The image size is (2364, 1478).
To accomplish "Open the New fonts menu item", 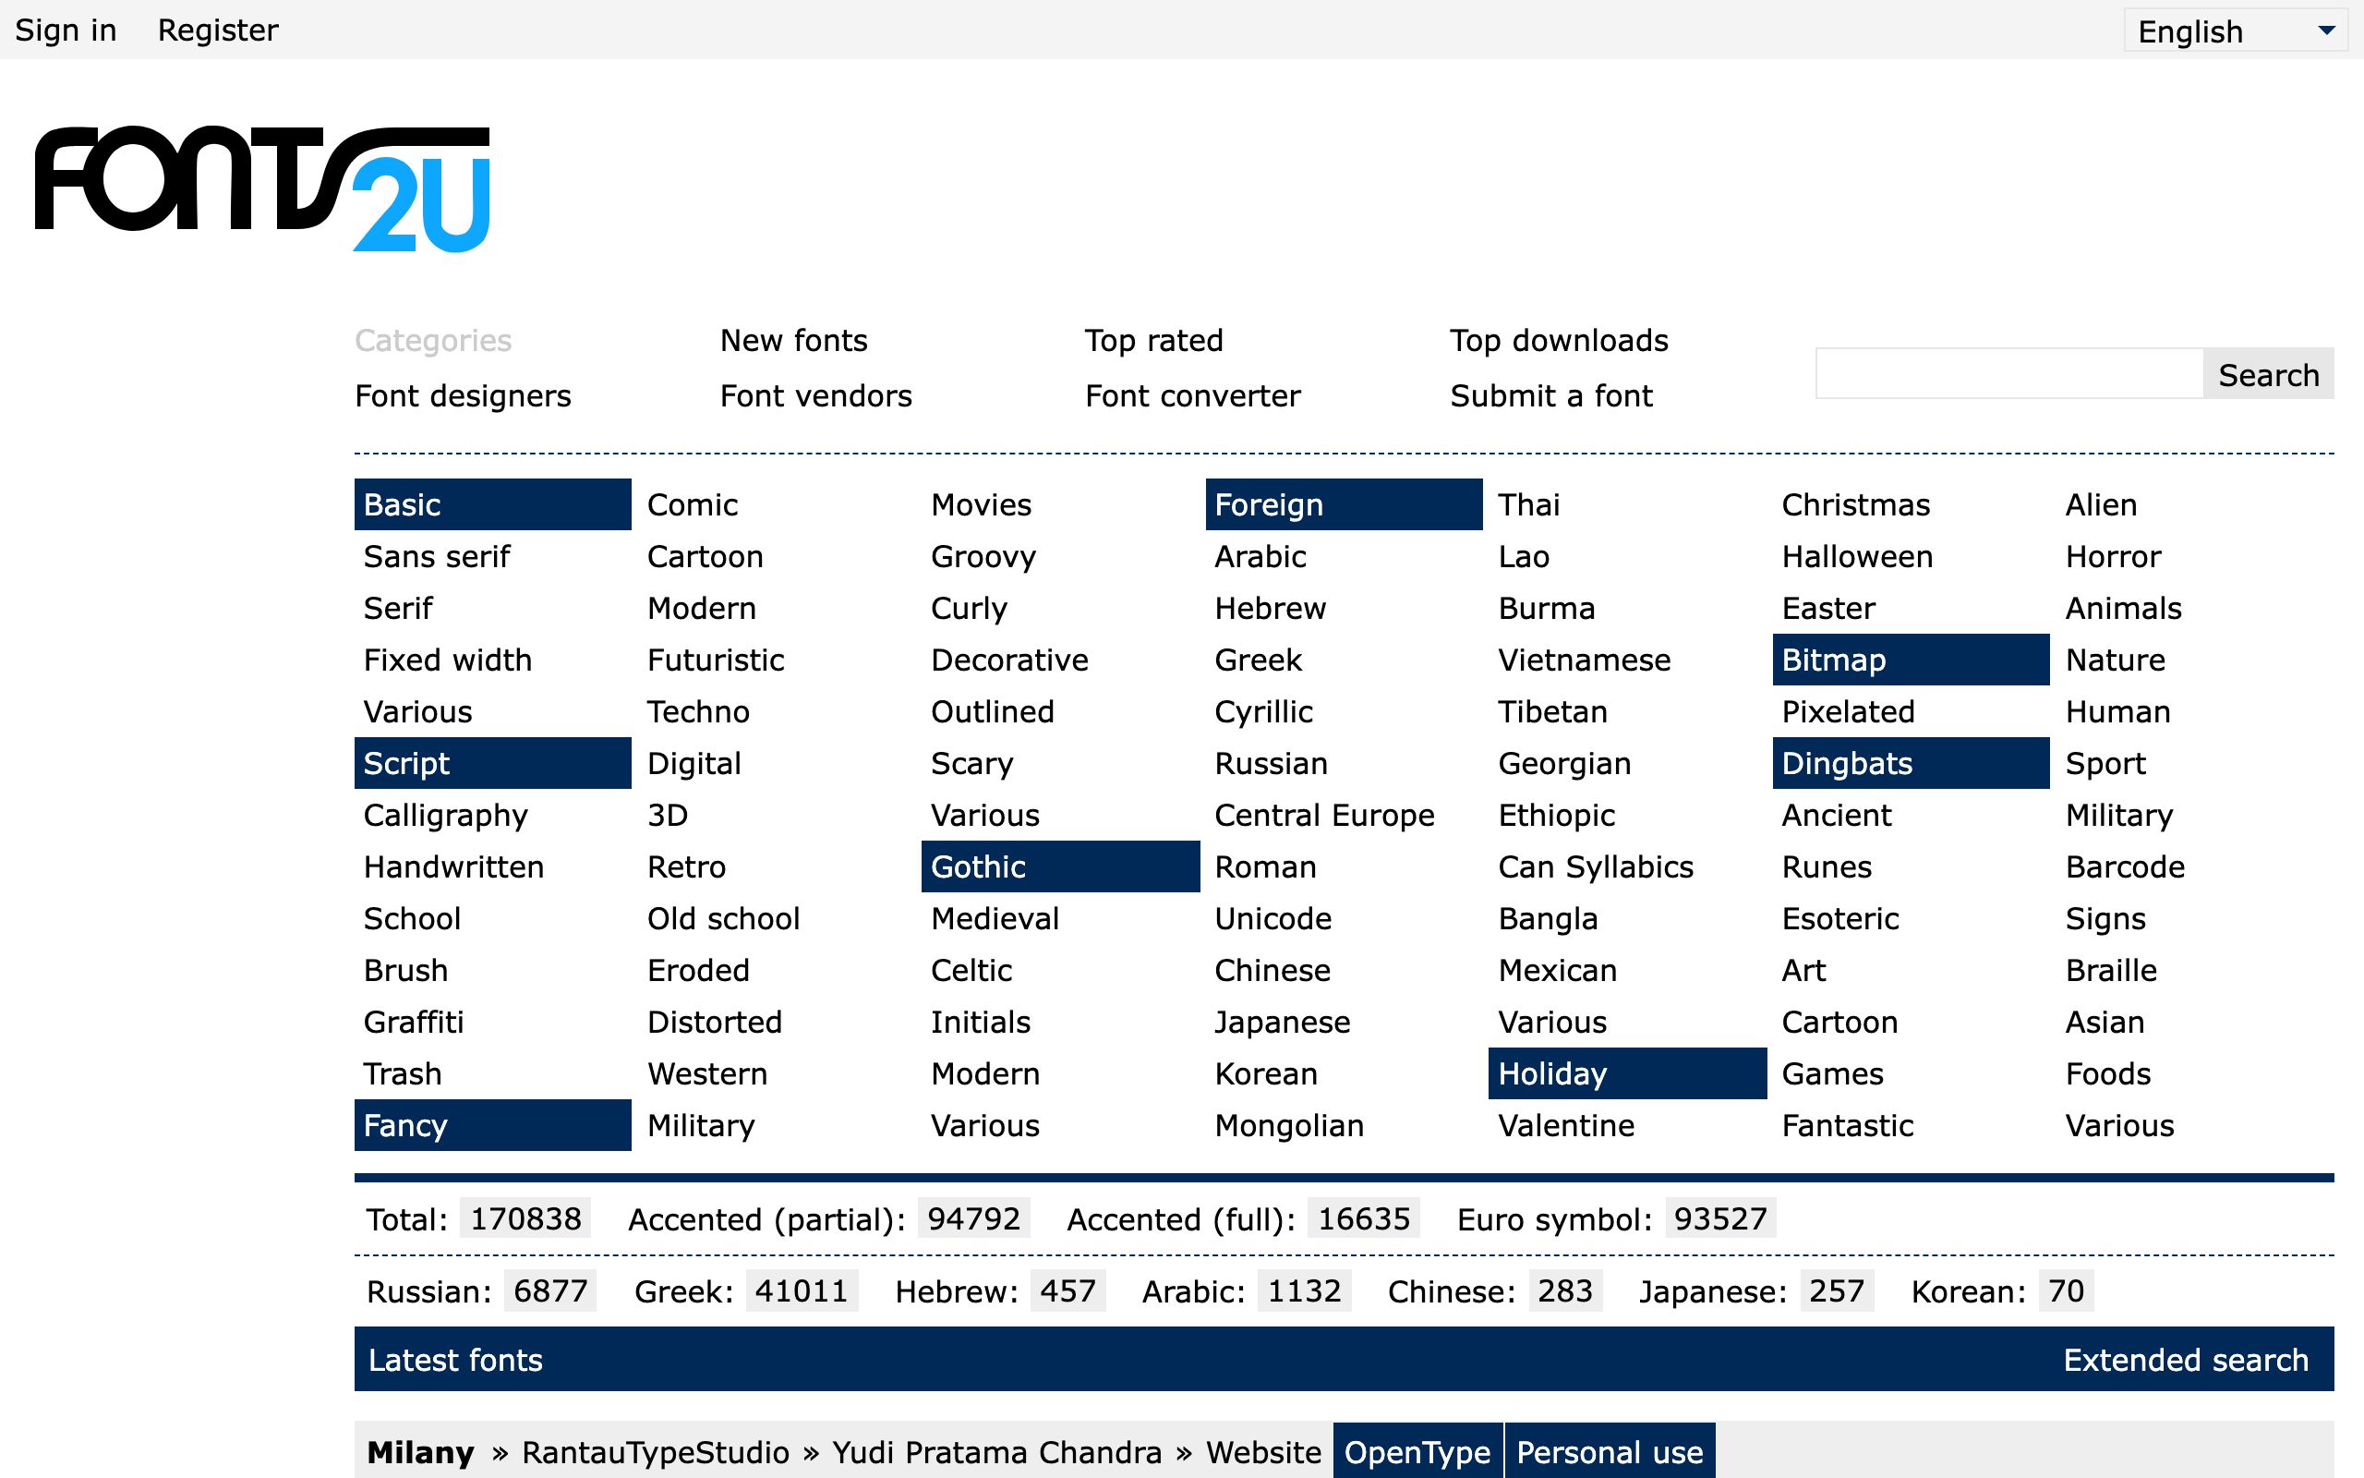I will [793, 340].
